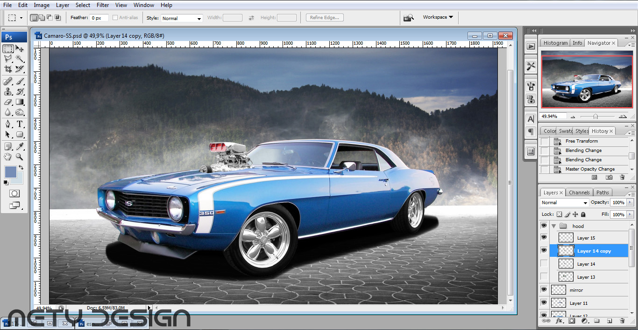The width and height of the screenshot is (638, 330).
Task: Choose the Sponge tool
Action: tap(20, 112)
